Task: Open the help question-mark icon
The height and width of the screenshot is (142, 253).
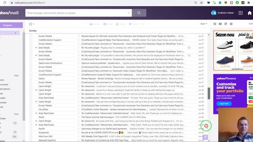Action: tap(231, 24)
